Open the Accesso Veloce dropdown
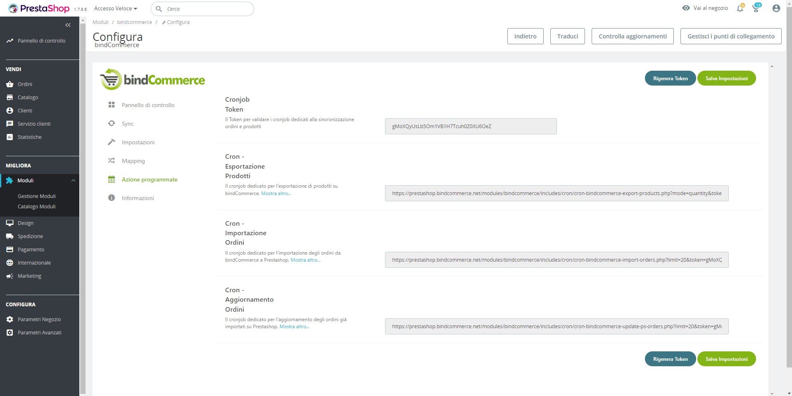This screenshot has height=396, width=792. [x=115, y=9]
